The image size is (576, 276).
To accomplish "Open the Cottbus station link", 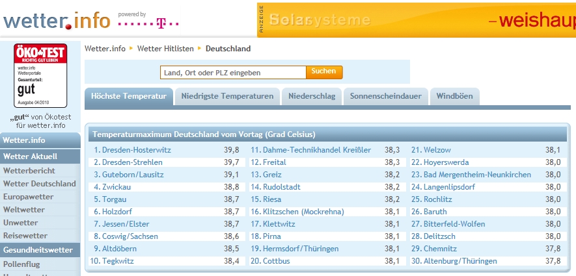I will click(x=277, y=261).
